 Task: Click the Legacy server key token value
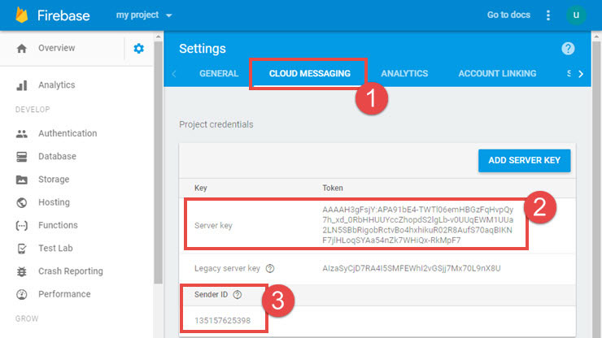411,269
